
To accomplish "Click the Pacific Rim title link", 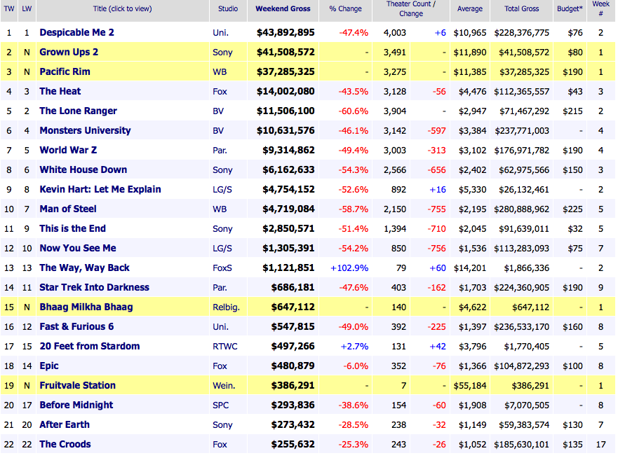I will (x=65, y=71).
